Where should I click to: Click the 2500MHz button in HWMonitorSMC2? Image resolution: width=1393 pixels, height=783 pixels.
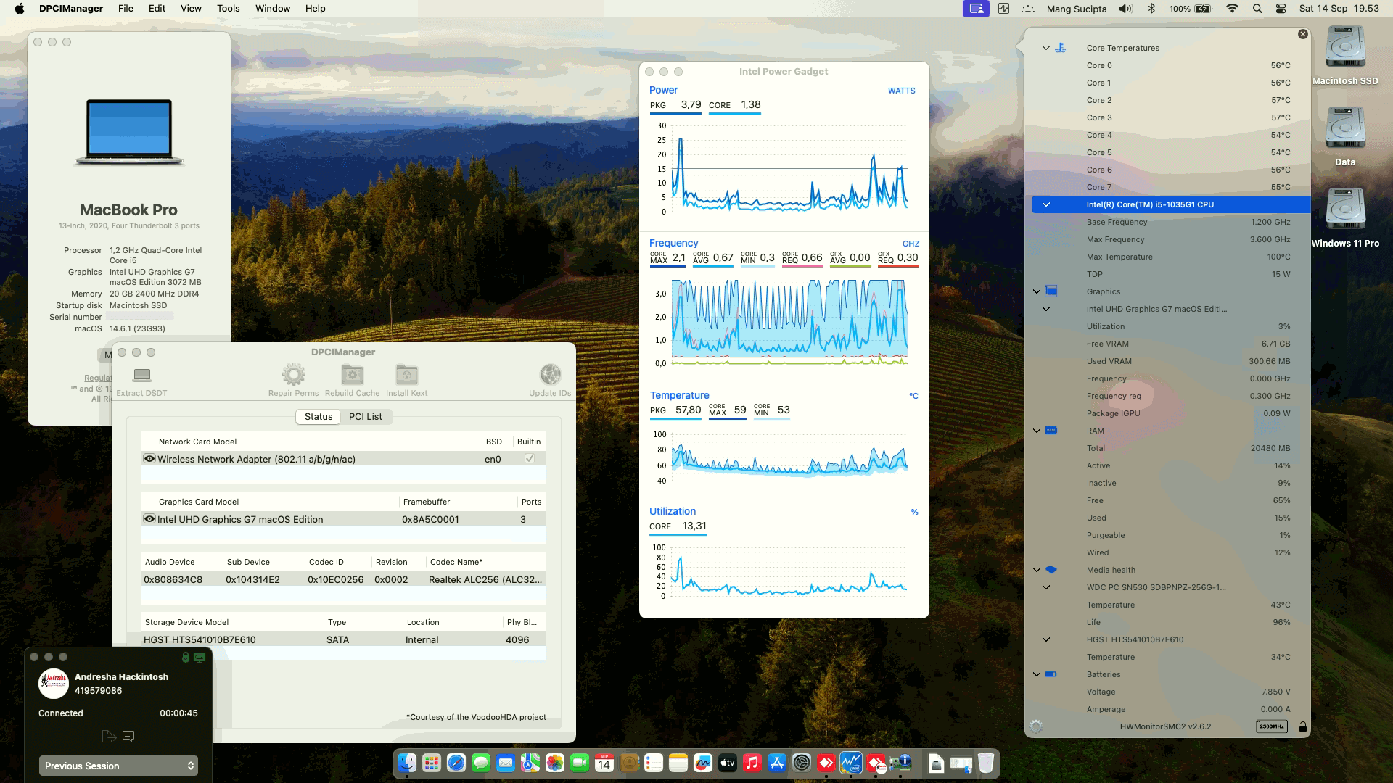pyautogui.click(x=1272, y=726)
